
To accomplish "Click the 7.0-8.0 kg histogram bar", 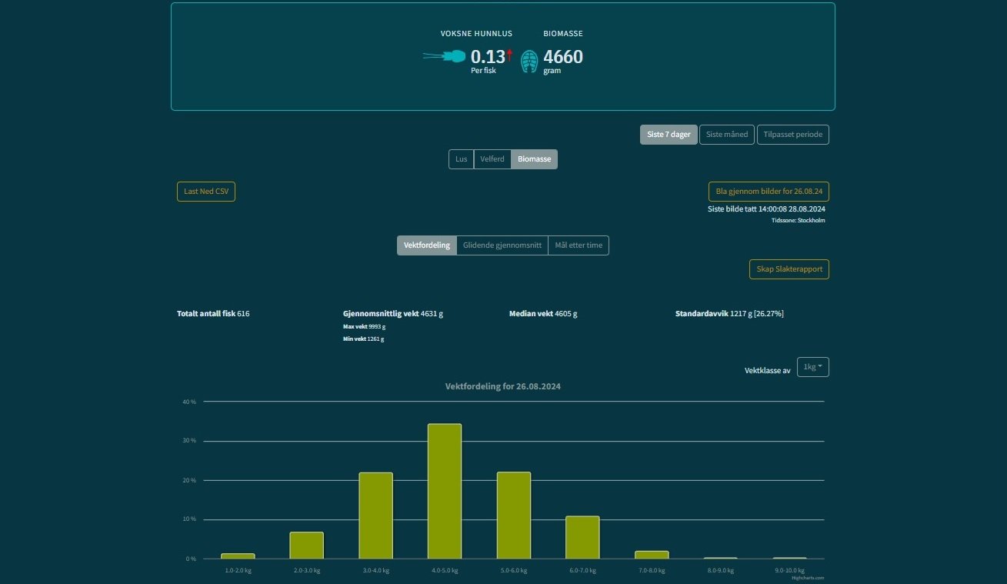I will (652, 555).
